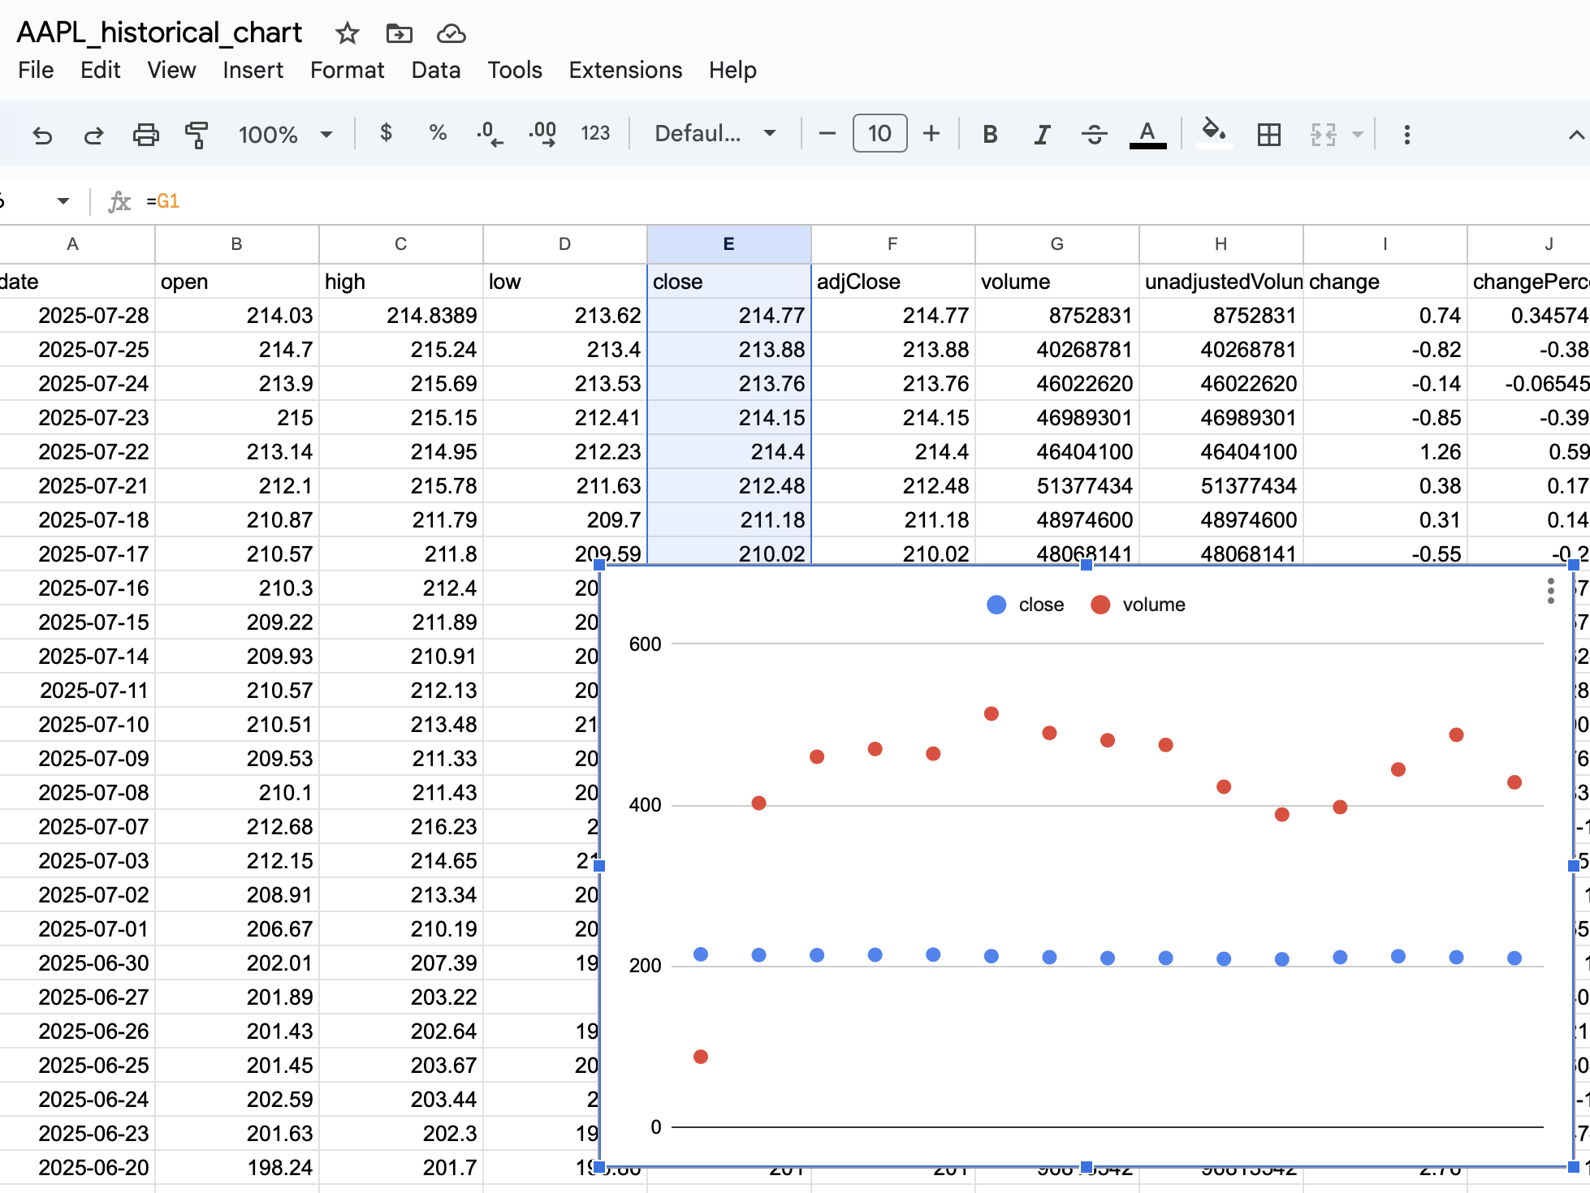The image size is (1590, 1193).
Task: Click the Move to folder icon
Action: tap(399, 33)
